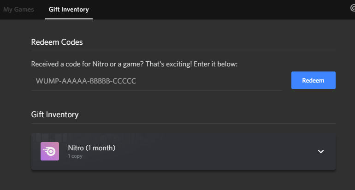Screen dimensions: 355x190
Task: Switch to the My Games tab
Action: pyautogui.click(x=18, y=10)
